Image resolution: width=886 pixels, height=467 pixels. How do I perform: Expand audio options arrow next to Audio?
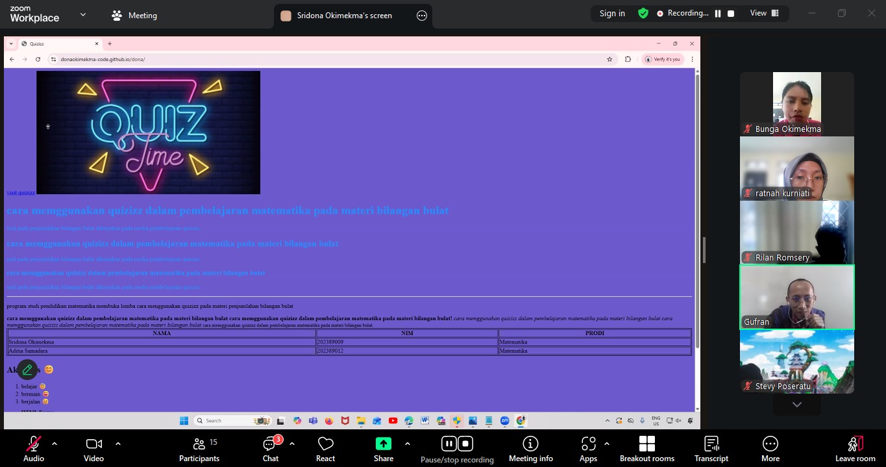(x=55, y=444)
